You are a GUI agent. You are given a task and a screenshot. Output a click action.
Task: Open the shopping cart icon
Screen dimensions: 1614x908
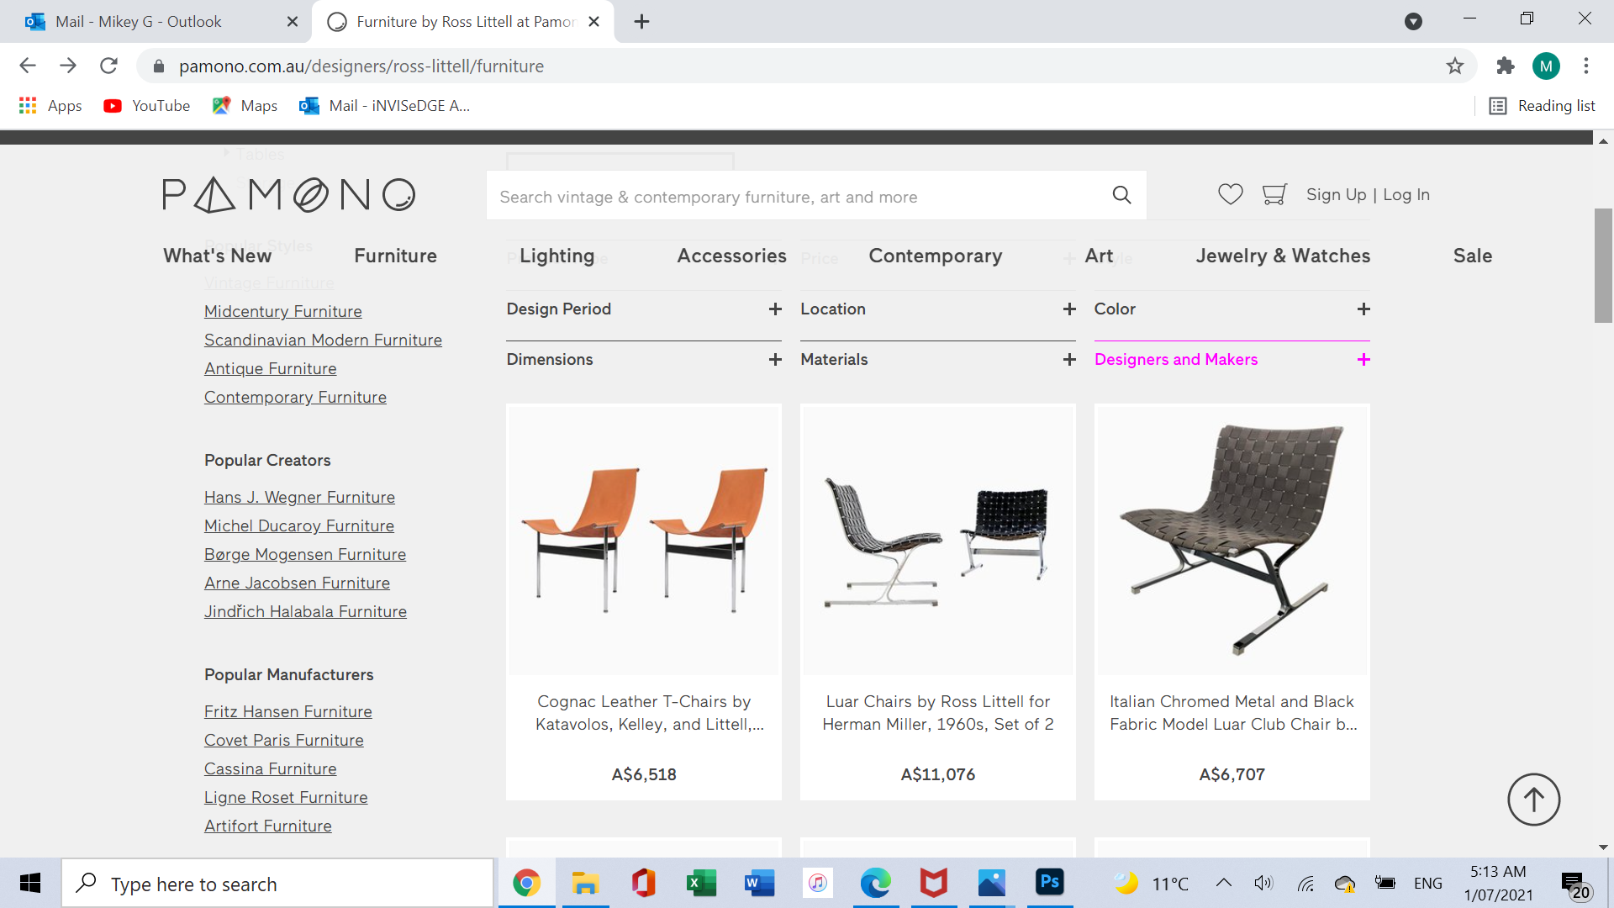click(1274, 194)
